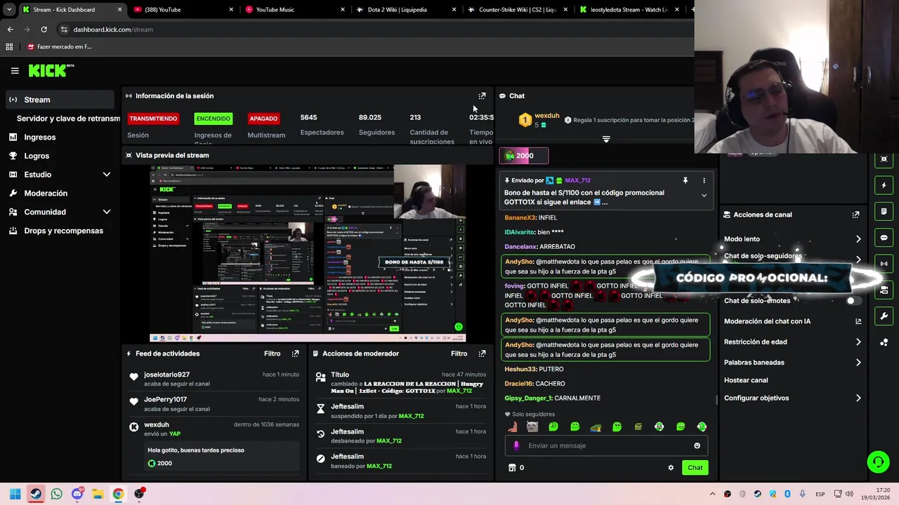Viewport: 899px width, 505px height.
Task: Click the camera icon in right sidebar
Action: coord(884,159)
